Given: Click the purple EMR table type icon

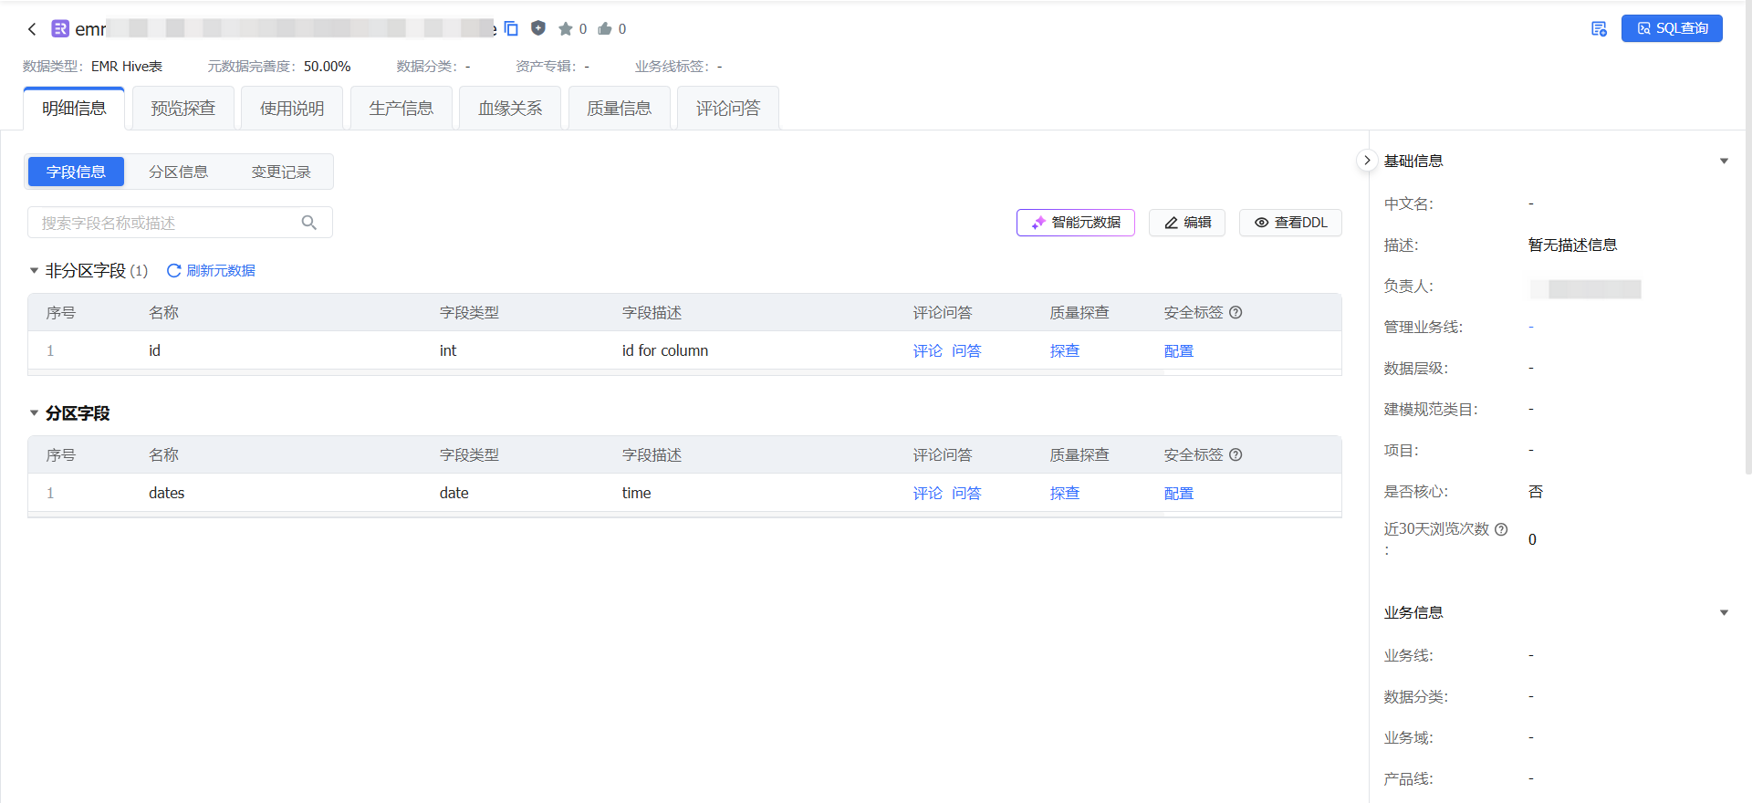Looking at the screenshot, I should (60, 28).
